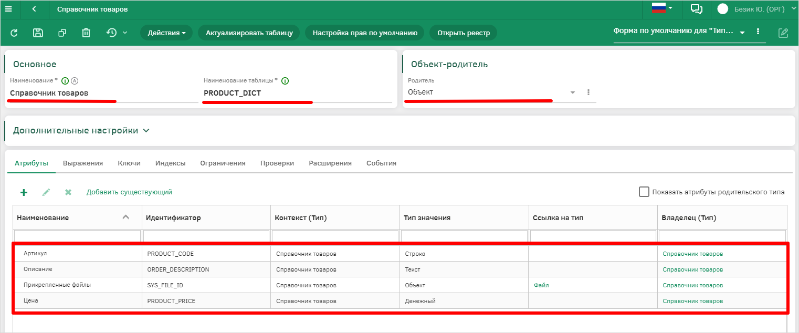This screenshot has width=799, height=333.
Task: Show info tooltip next to Наименование
Action: click(x=65, y=81)
